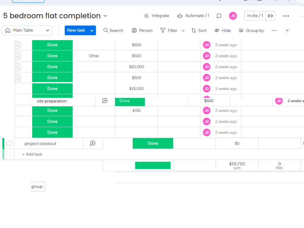Image resolution: width=304 pixels, height=228 pixels.
Task: Click JD avatar in the $35,000 row
Action: point(207,89)
